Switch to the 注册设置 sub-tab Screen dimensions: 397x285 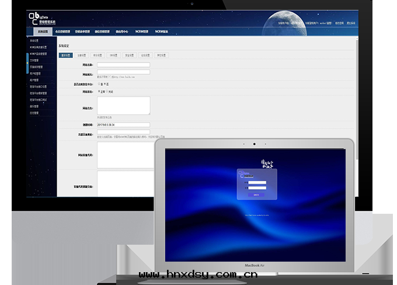point(81,55)
